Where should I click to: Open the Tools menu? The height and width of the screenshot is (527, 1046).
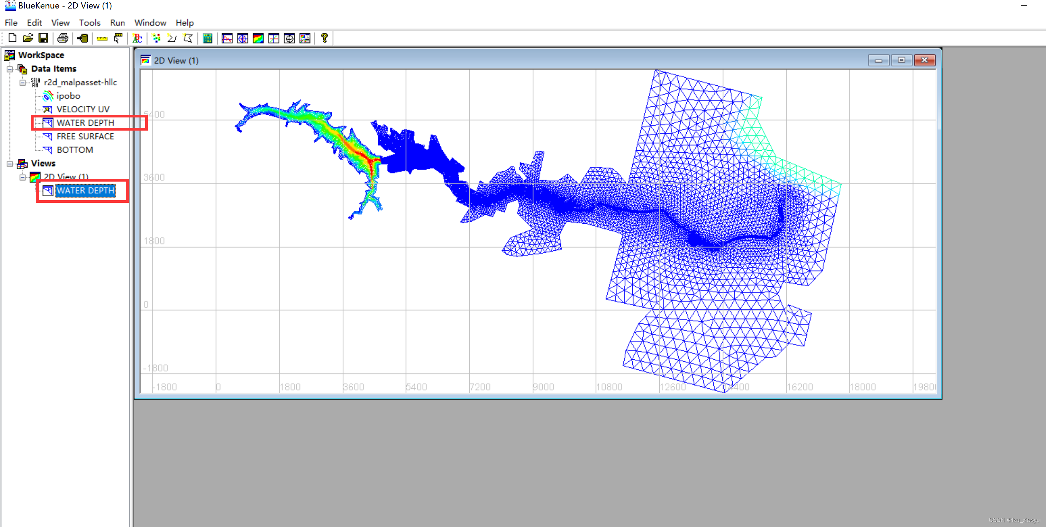click(x=89, y=23)
